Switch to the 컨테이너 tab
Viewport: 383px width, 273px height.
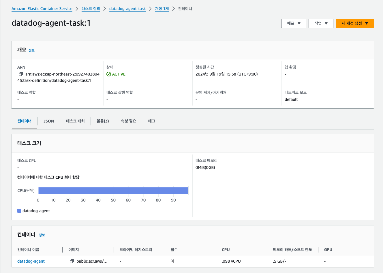(25, 121)
